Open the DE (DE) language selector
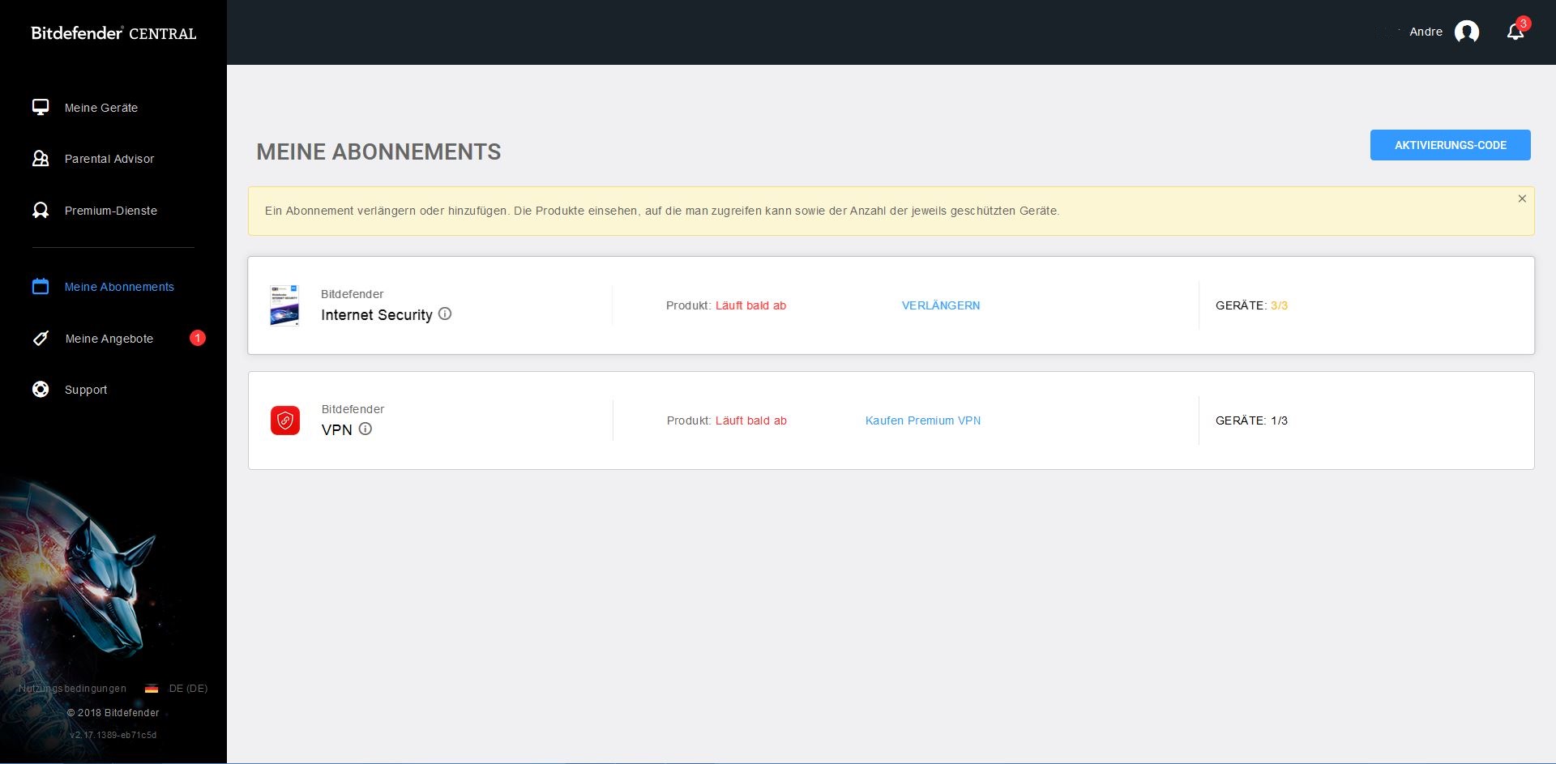 click(x=177, y=689)
